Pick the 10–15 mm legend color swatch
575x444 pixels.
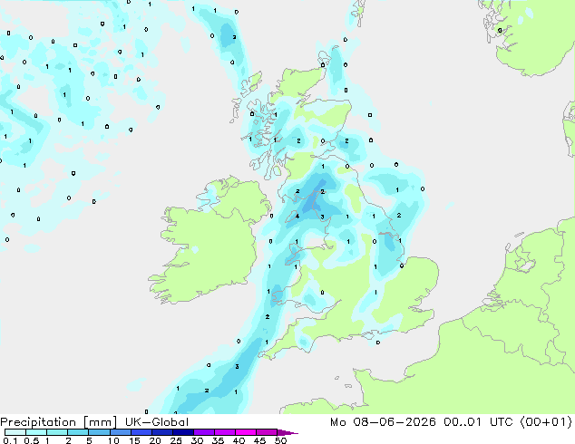[x=120, y=432]
